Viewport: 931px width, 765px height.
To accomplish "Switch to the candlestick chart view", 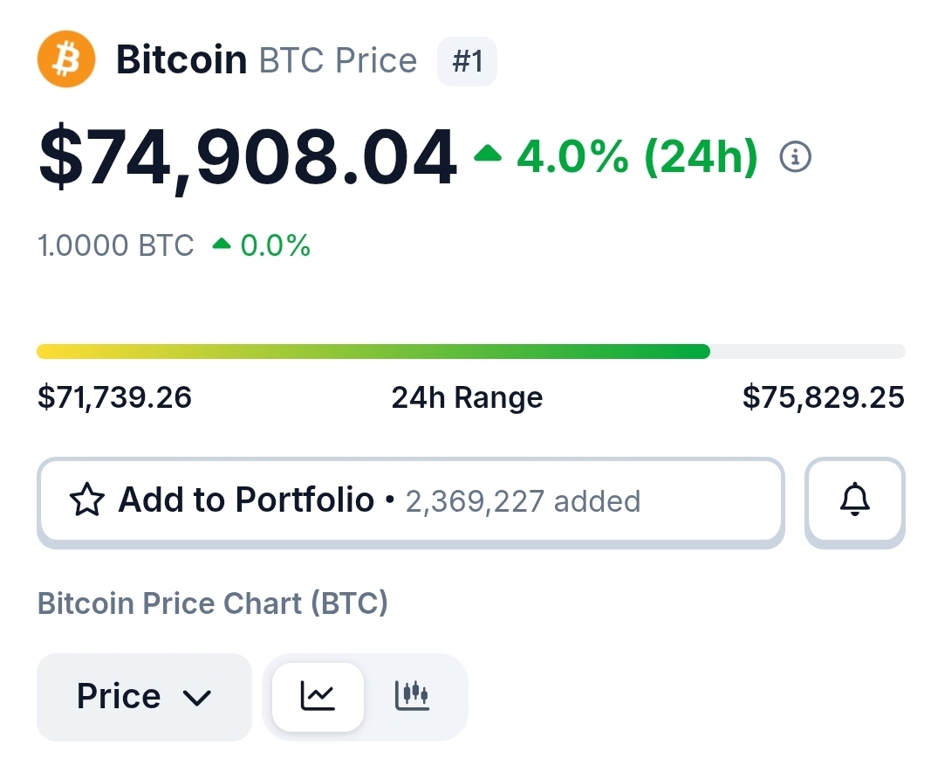I will (412, 696).
